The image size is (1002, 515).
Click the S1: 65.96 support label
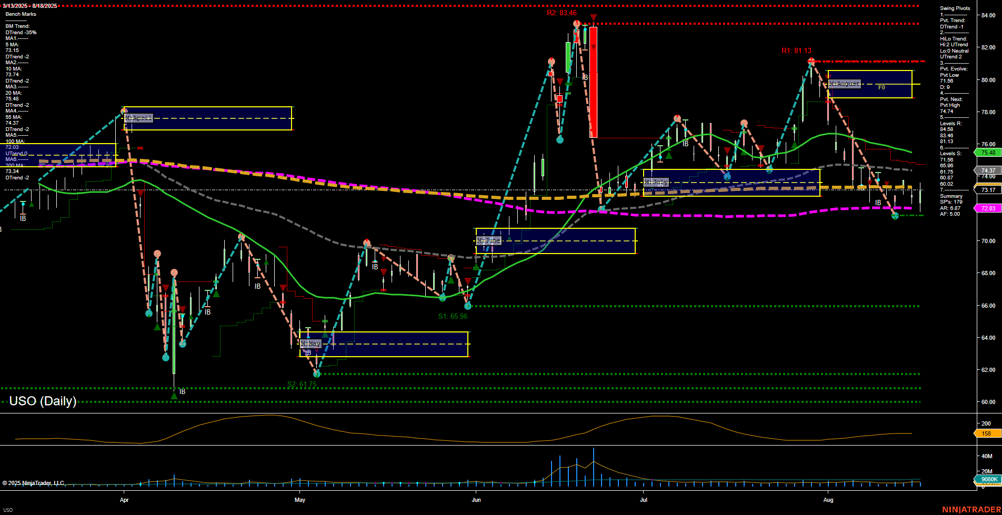click(x=453, y=316)
